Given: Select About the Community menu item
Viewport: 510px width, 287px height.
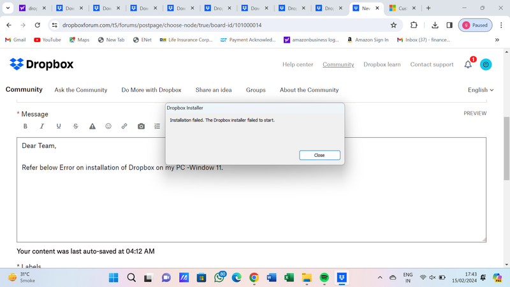Looking at the screenshot, I should [309, 90].
